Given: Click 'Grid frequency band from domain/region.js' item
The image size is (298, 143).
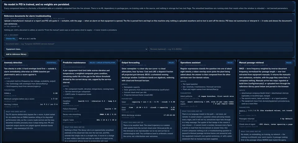Looking at the screenshot, I should tap(24, 86).
